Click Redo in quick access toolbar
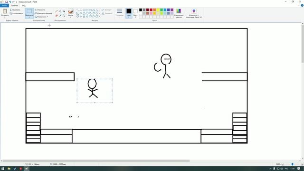Viewport: 304px width, 171px height. [13, 2]
